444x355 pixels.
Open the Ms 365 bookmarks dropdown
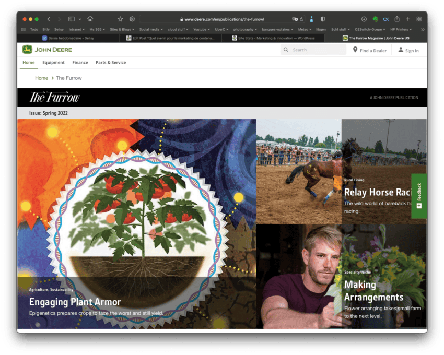click(97, 29)
